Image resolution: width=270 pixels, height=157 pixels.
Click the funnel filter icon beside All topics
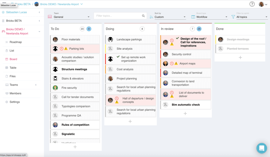pyautogui.click(x=233, y=17)
